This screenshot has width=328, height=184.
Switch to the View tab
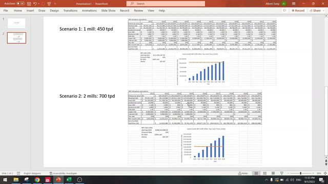151,10
